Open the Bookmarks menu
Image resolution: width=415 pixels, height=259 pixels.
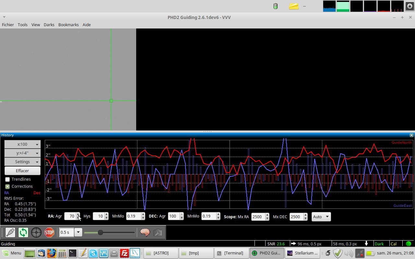pyautogui.click(x=68, y=25)
